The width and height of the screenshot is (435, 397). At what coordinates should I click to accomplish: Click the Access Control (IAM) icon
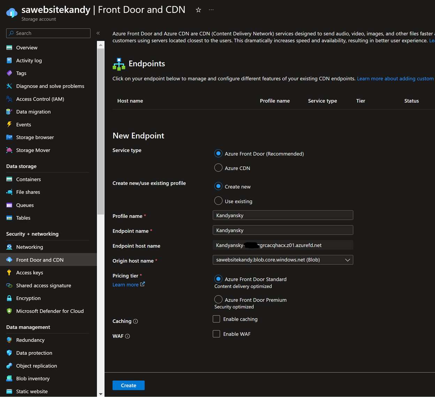(x=9, y=99)
